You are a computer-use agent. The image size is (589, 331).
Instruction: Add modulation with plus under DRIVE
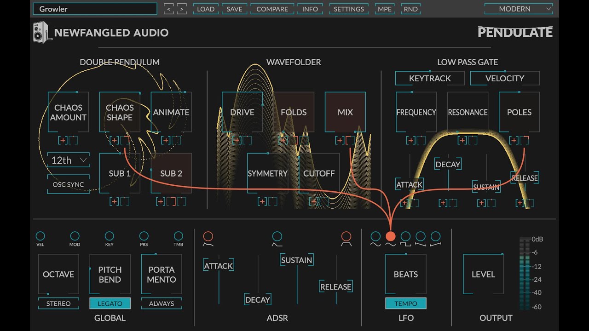tap(237, 140)
